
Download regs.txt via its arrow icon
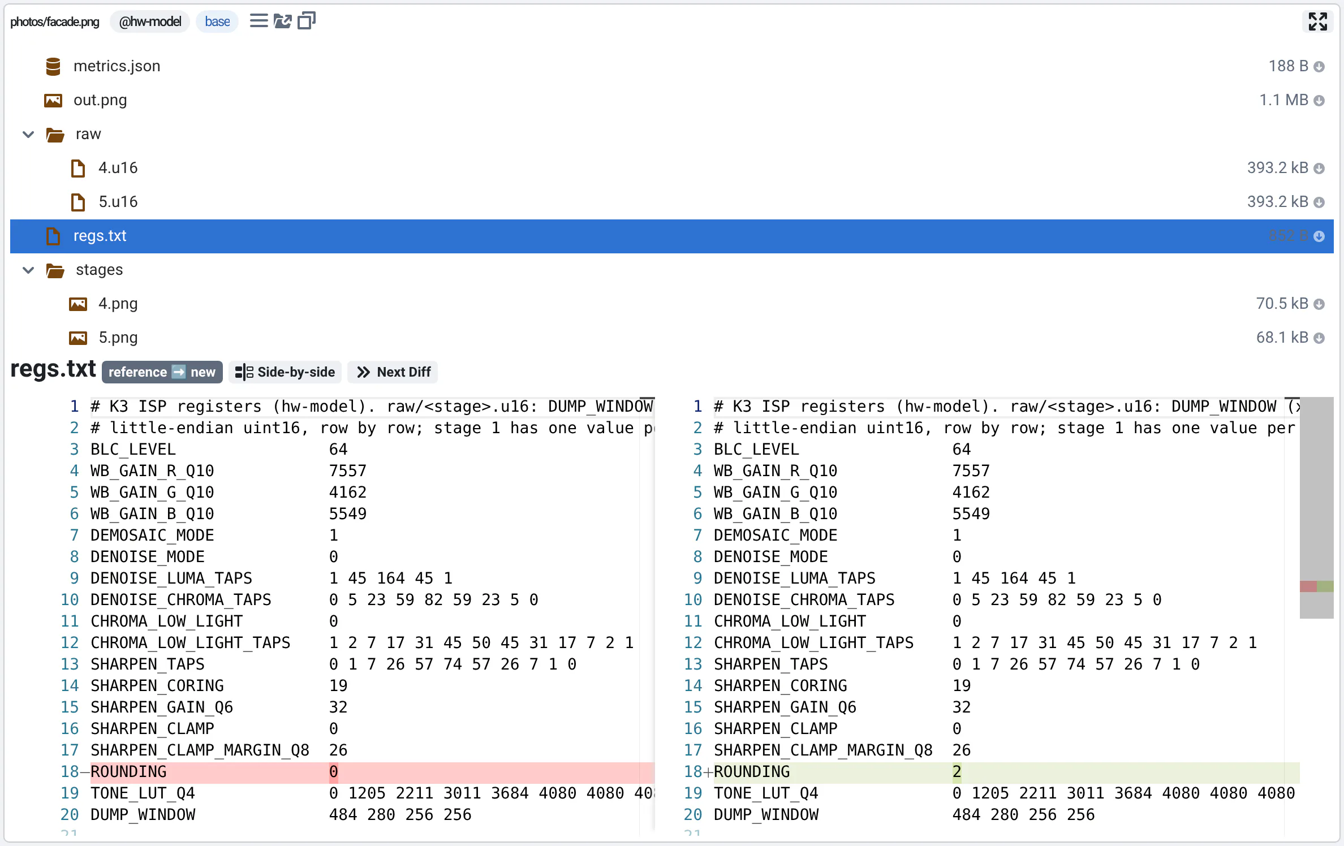[x=1319, y=236]
